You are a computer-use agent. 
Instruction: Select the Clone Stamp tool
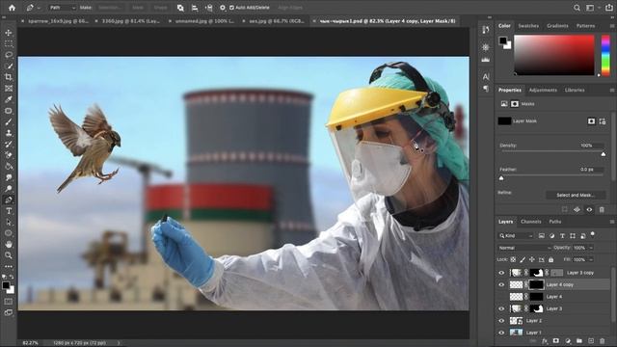pyautogui.click(x=9, y=133)
